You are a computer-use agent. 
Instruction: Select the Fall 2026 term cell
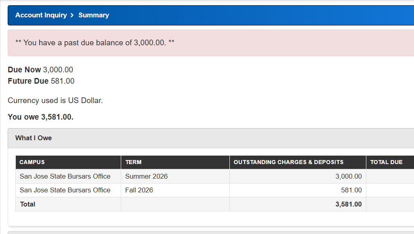[175, 190]
